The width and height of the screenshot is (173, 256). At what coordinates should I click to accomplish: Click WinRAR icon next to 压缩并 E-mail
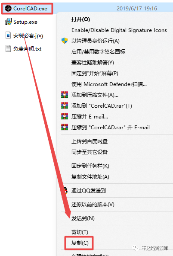[x=65, y=116]
